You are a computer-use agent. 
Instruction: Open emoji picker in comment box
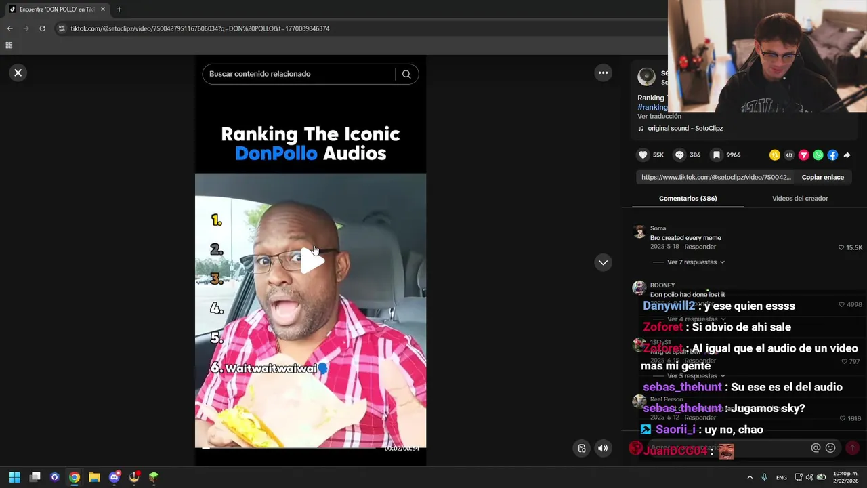(830, 448)
